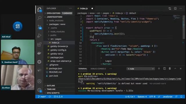Viewport: 186px width, 104px height.
Task: Open Run and Debug view
Action: tap(39, 36)
